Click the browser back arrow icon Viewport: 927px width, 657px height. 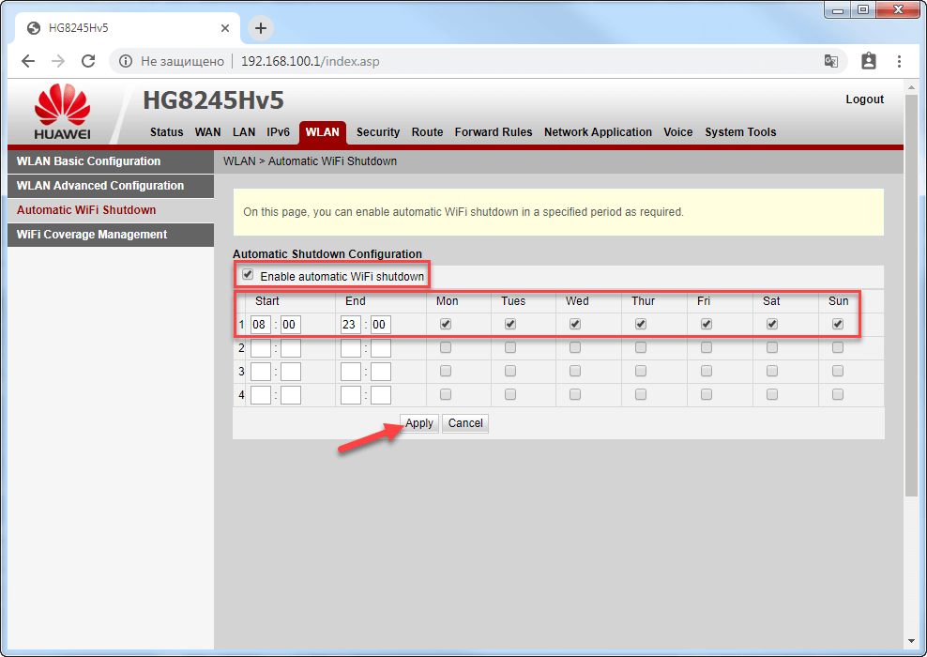(28, 61)
